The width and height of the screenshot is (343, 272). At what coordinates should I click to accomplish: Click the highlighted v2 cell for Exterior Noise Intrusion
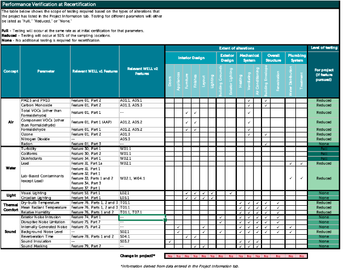pyautogui.click(x=142, y=217)
